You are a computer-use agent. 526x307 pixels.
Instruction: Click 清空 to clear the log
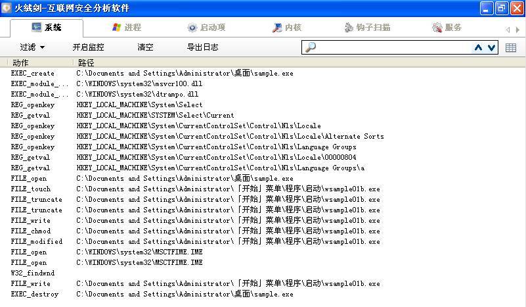(x=145, y=47)
